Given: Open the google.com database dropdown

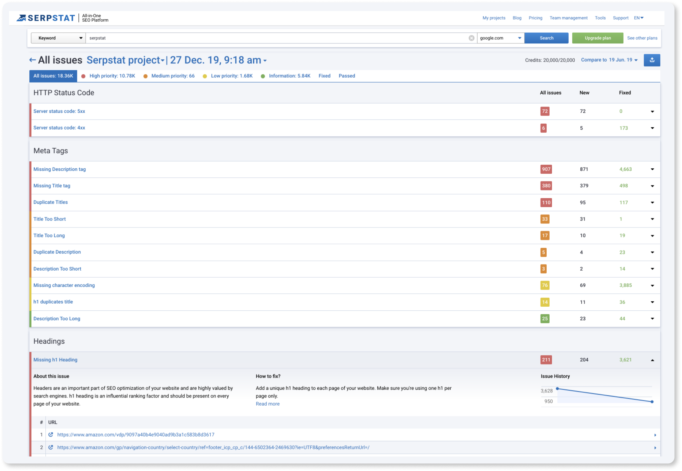Looking at the screenshot, I should click(x=500, y=38).
